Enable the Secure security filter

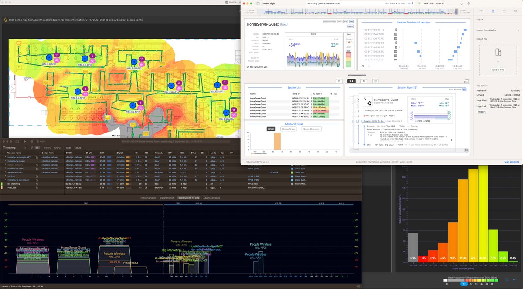click(78, 147)
